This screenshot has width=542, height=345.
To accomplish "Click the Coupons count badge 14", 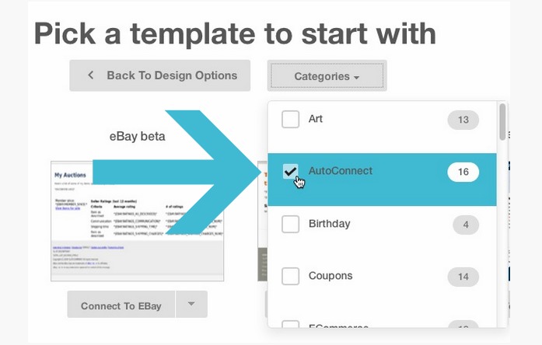I will [x=463, y=277].
